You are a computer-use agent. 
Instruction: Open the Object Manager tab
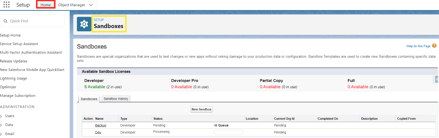pos(71,5)
